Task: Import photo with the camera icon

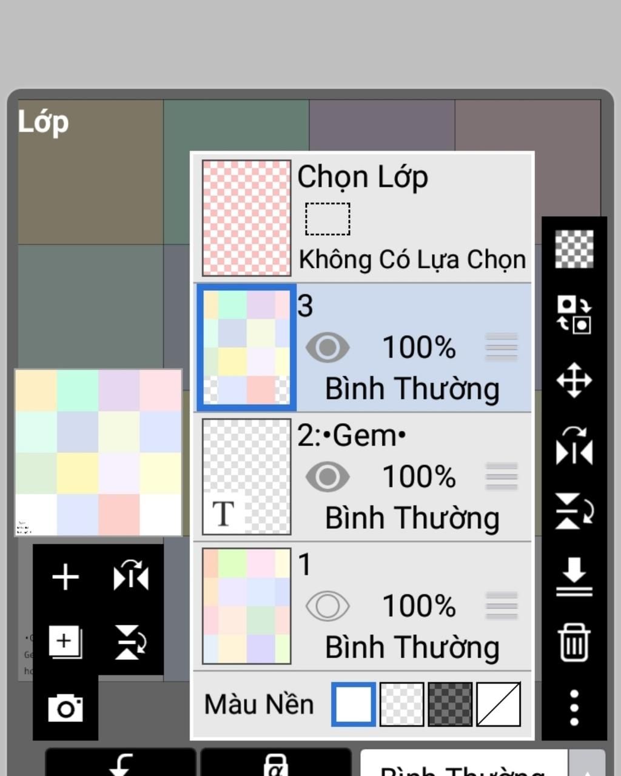Action: tap(65, 707)
